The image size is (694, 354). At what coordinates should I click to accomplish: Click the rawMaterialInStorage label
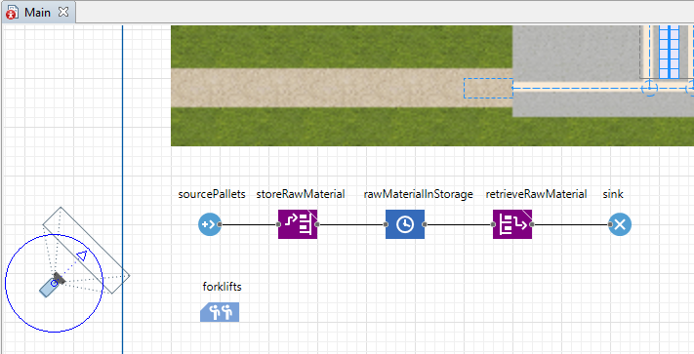419,194
